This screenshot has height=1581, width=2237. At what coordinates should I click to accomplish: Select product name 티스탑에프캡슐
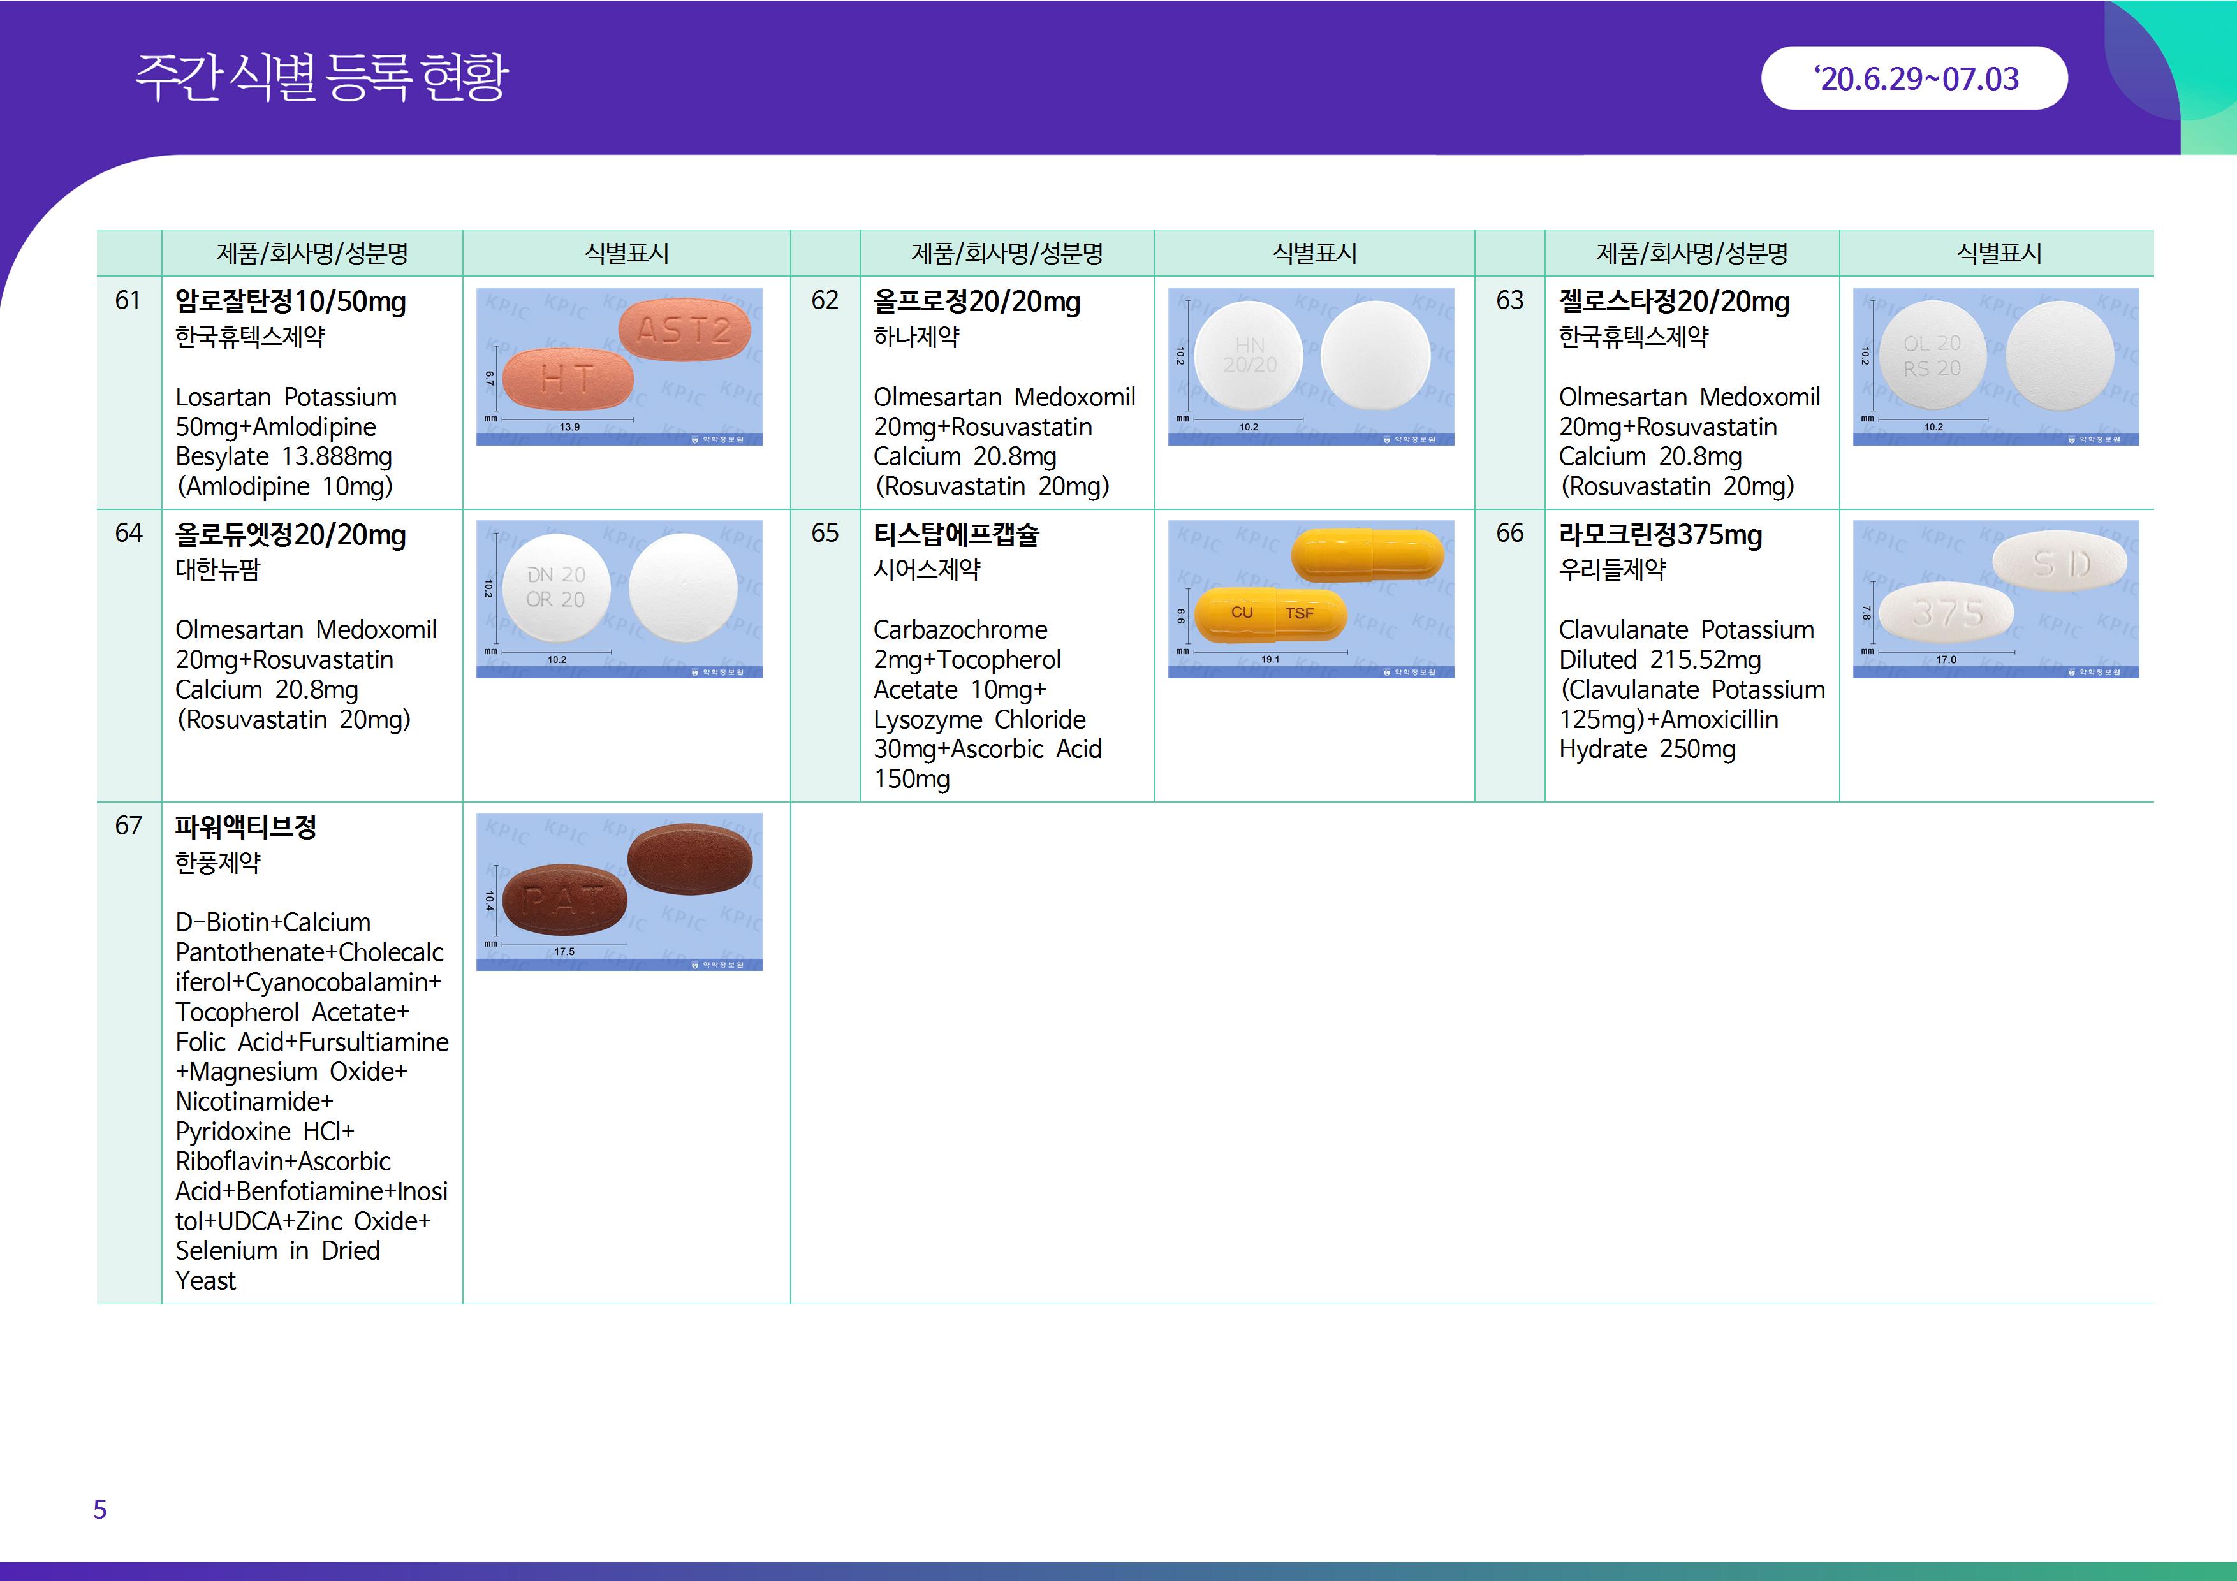click(956, 535)
